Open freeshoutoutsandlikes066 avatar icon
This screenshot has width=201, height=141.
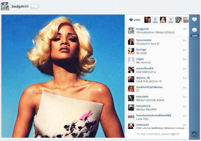tap(131, 117)
